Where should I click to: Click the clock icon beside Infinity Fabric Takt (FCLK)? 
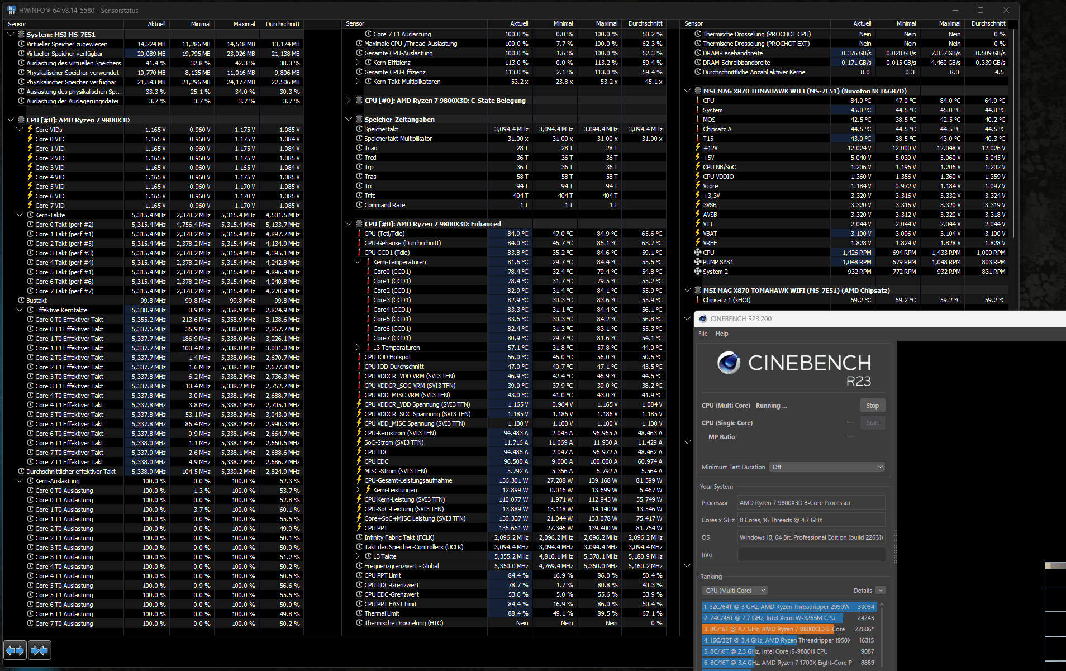(x=359, y=537)
